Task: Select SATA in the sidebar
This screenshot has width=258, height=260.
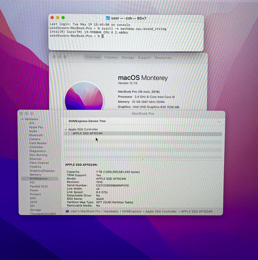Action: pyautogui.click(x=33, y=202)
